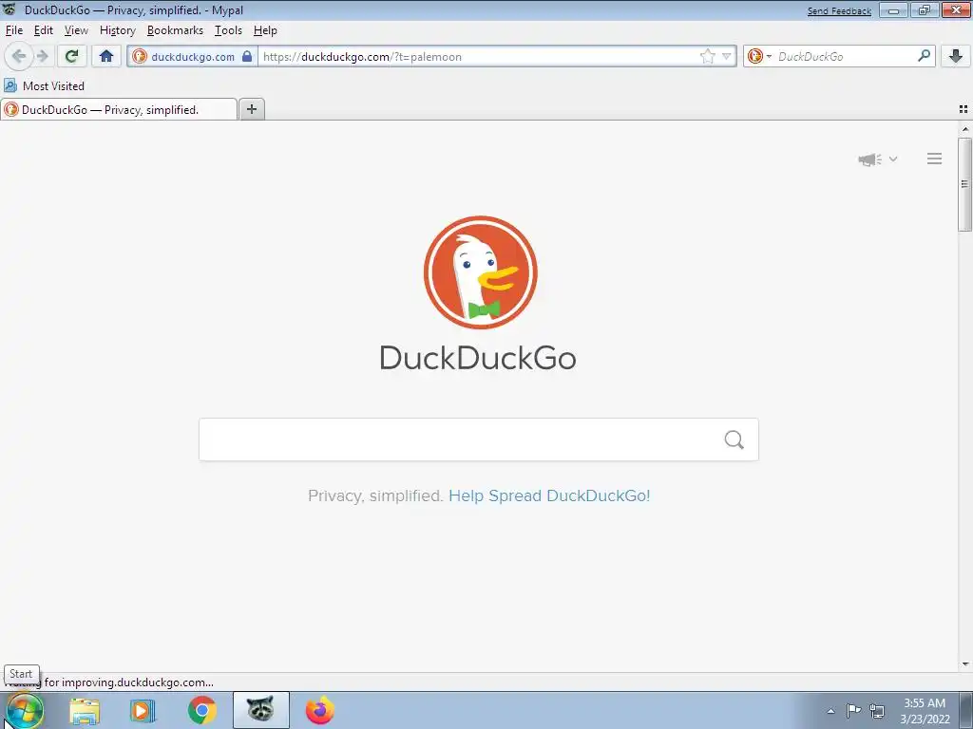
Task: Go back with the Back arrow button
Action: 19,56
